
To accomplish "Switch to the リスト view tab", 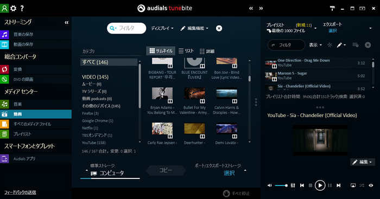I will click(186, 51).
